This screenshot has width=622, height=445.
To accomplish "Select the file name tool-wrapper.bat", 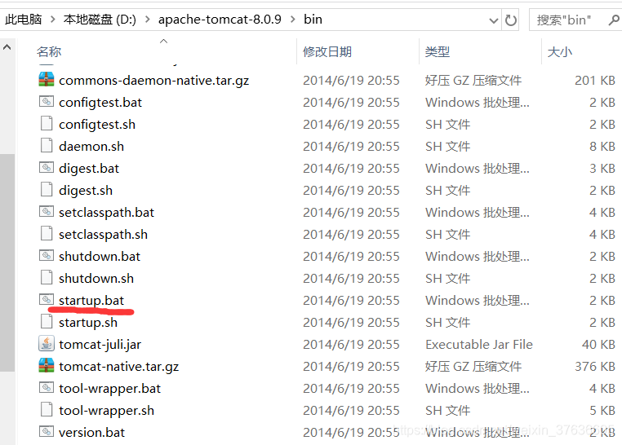I will (x=110, y=389).
